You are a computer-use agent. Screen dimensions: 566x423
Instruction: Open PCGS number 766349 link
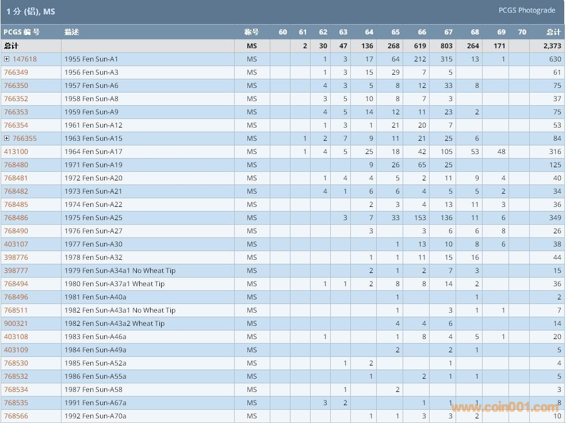pos(16,72)
